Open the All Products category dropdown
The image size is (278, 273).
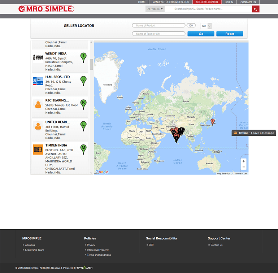pyautogui.click(x=155, y=9)
